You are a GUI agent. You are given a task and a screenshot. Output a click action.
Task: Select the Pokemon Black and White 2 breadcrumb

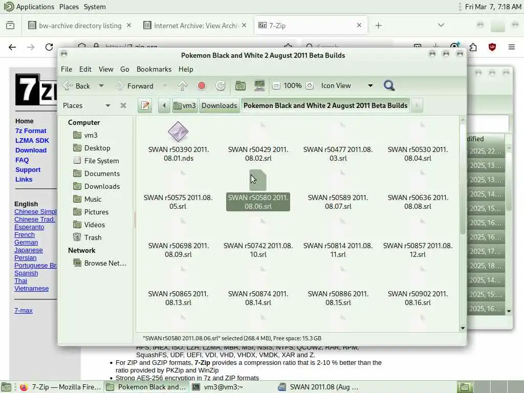(x=325, y=105)
